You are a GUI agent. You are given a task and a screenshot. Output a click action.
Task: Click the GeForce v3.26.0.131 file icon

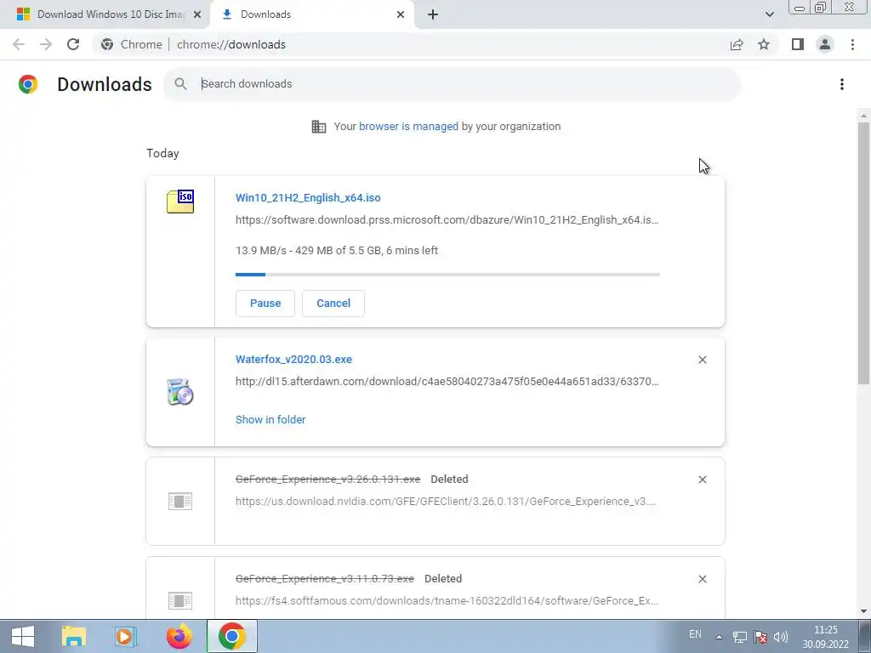(x=180, y=502)
